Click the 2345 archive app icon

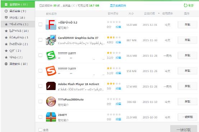click(x=51, y=117)
